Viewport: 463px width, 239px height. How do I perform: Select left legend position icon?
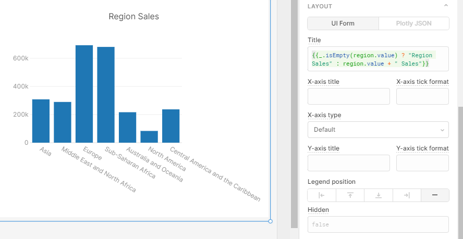pyautogui.click(x=322, y=195)
